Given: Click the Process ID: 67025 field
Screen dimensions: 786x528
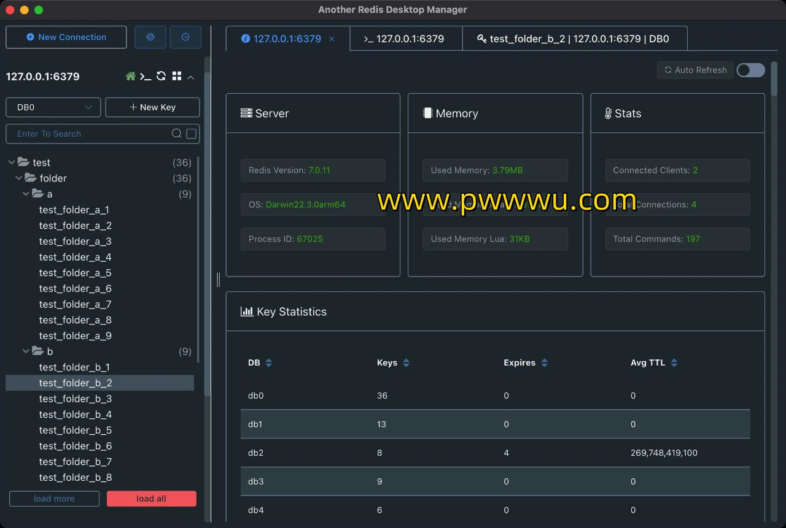Looking at the screenshot, I should coord(313,239).
